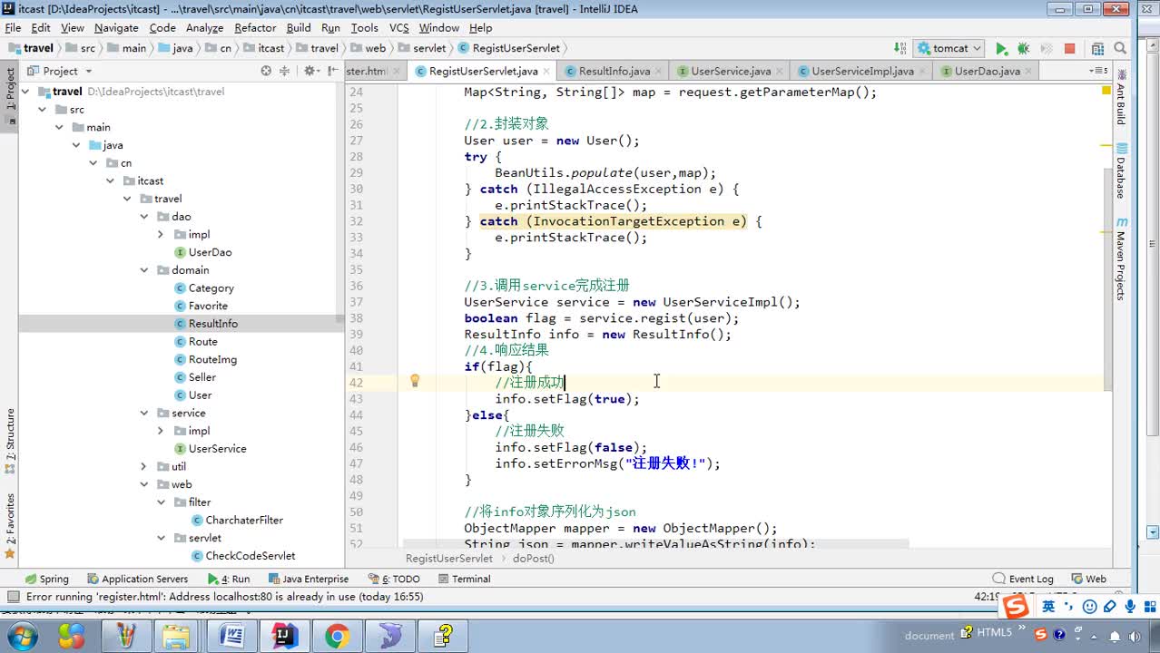The image size is (1160, 653).
Task: Open the tomcat run configuration dropdown
Action: pyautogui.click(x=949, y=48)
